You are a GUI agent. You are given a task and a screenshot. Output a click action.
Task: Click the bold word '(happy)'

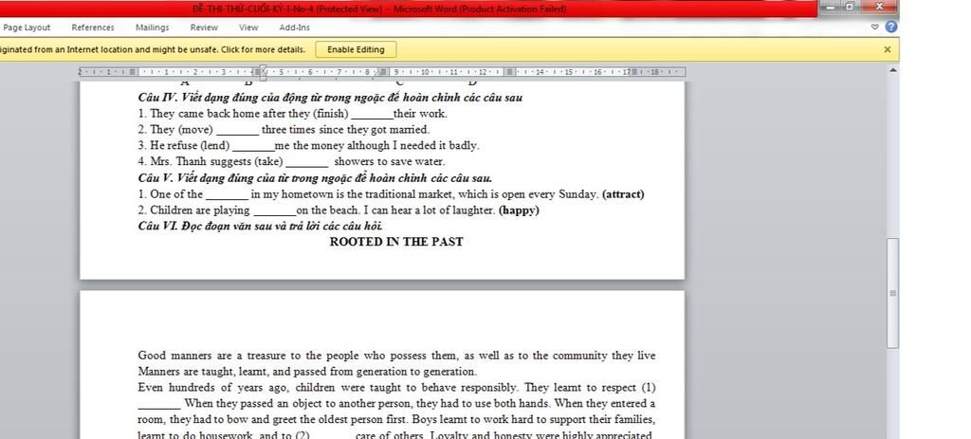click(x=519, y=210)
